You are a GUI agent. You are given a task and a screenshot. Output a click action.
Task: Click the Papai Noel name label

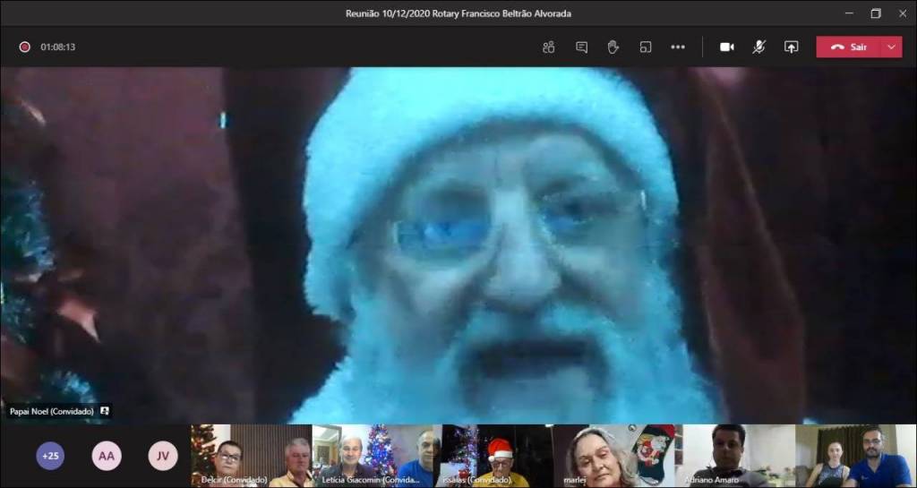pyautogui.click(x=52, y=411)
